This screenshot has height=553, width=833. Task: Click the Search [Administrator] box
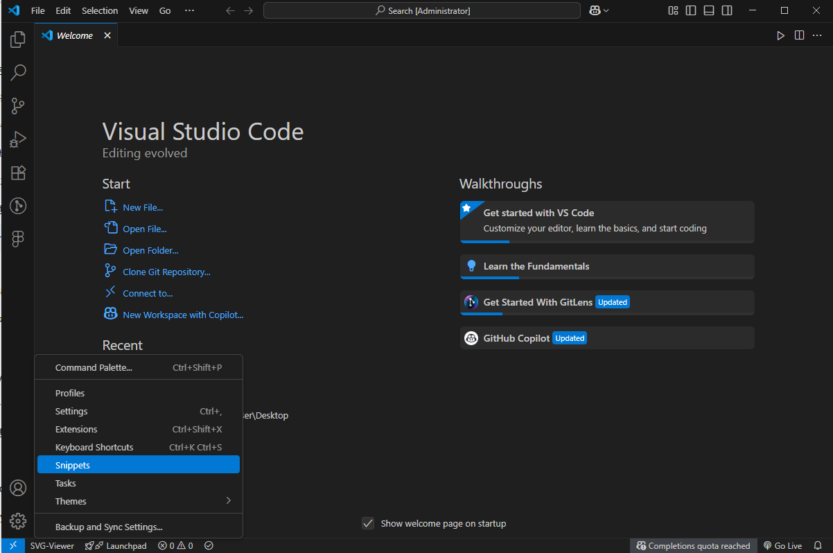[422, 10]
